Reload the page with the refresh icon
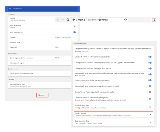The width and height of the screenshot is (160, 132). coord(68,20)
